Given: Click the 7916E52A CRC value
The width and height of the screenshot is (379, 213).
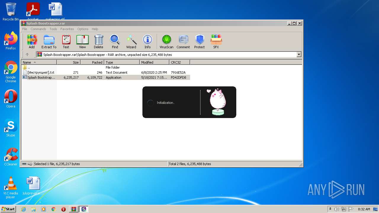Looking at the screenshot, I should 178,72.
